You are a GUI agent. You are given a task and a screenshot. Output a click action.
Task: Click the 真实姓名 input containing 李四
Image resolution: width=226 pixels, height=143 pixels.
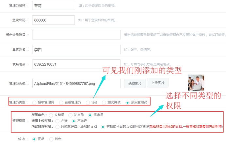coord(76,49)
